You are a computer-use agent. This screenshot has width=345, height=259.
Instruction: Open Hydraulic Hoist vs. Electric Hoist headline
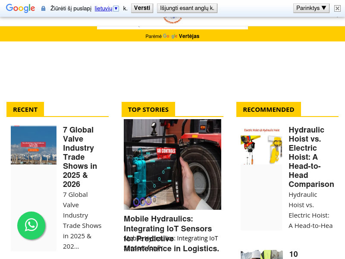[x=310, y=157]
